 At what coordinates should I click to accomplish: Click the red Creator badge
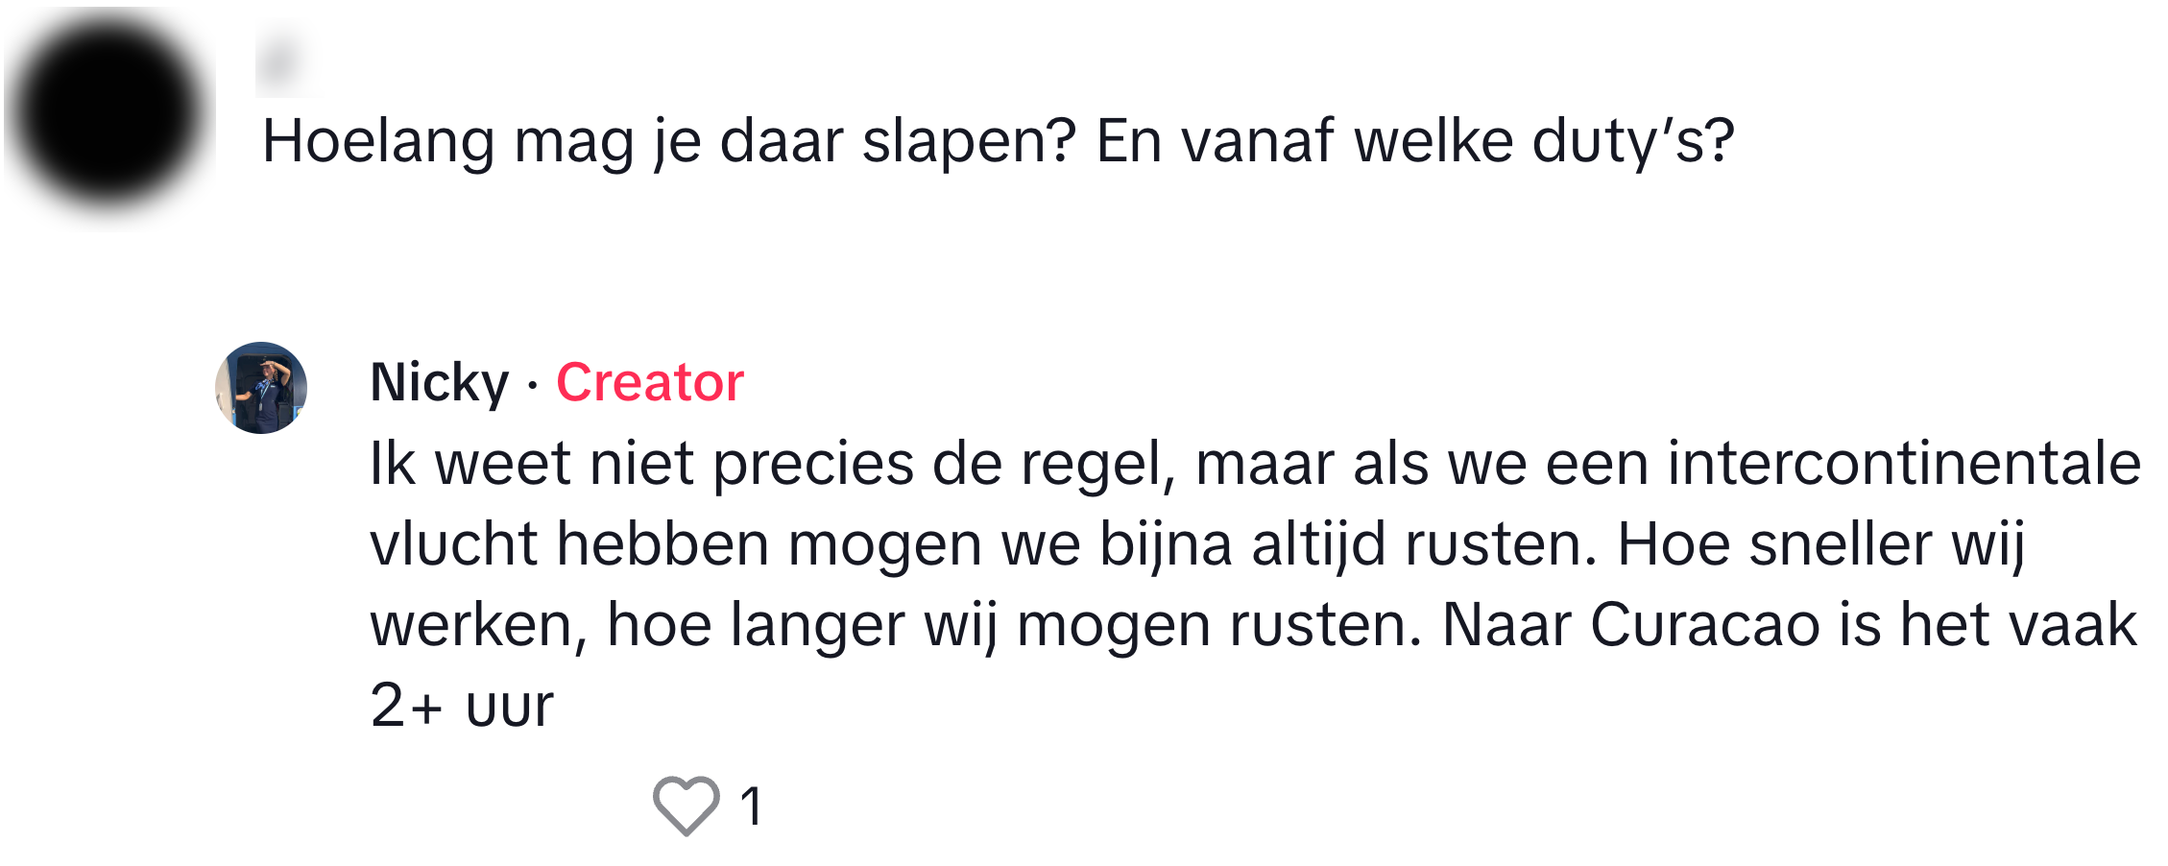click(x=650, y=382)
